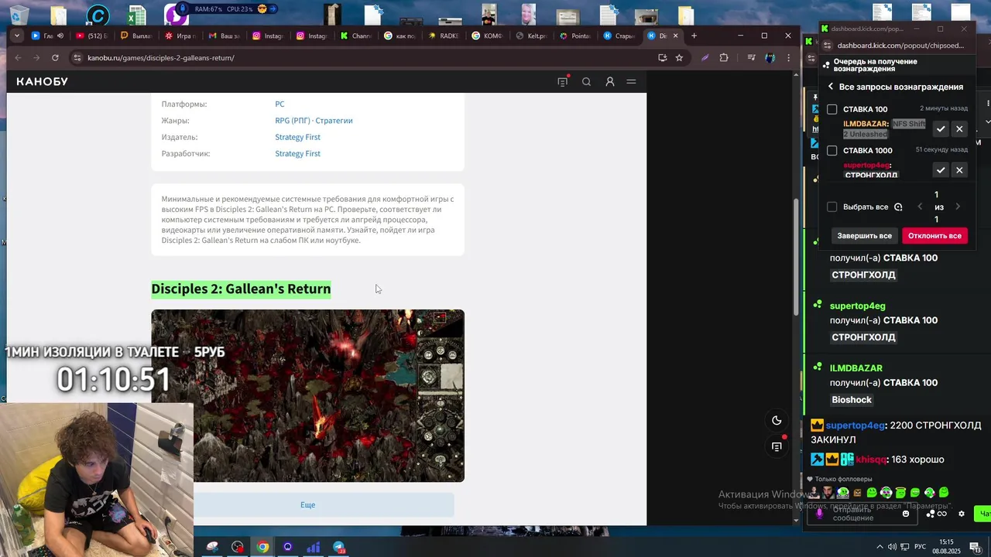
Task: Open supertop4eg username in chat message
Action: pos(855,425)
